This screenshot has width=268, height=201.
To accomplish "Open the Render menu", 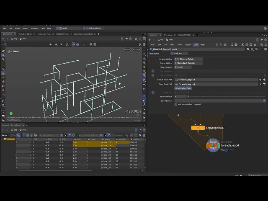I will tap(18, 28).
